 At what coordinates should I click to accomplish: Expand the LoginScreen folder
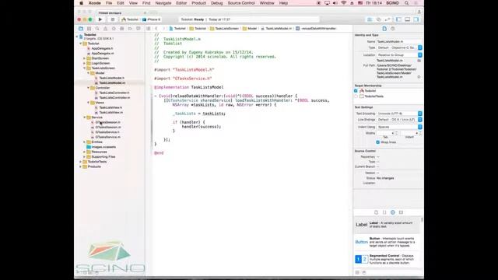click(x=85, y=63)
